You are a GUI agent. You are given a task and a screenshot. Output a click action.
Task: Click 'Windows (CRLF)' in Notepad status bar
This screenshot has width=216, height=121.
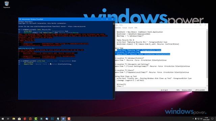pyautogui.click(x=187, y=90)
